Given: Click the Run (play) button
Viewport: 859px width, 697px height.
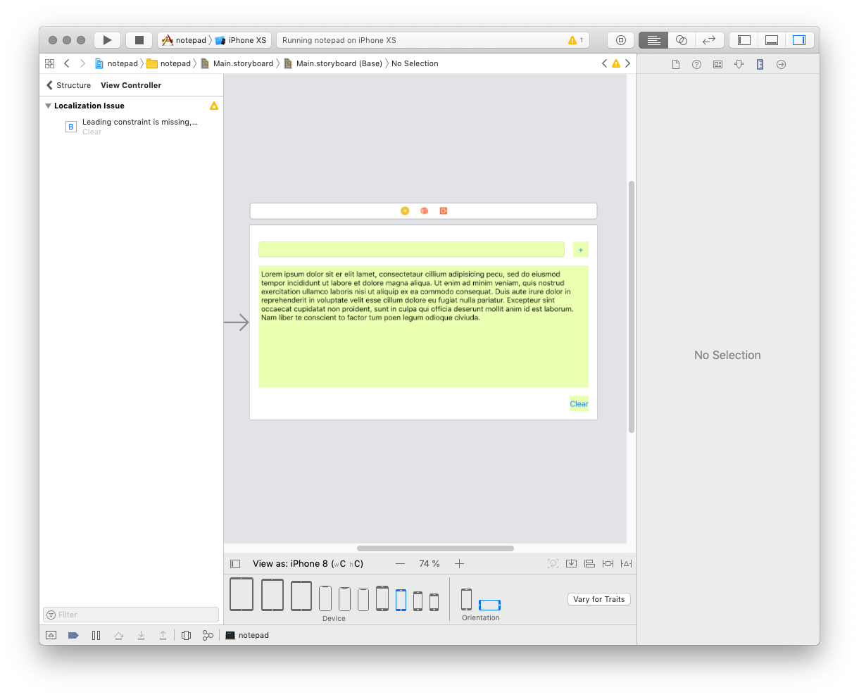Looking at the screenshot, I should tap(107, 40).
